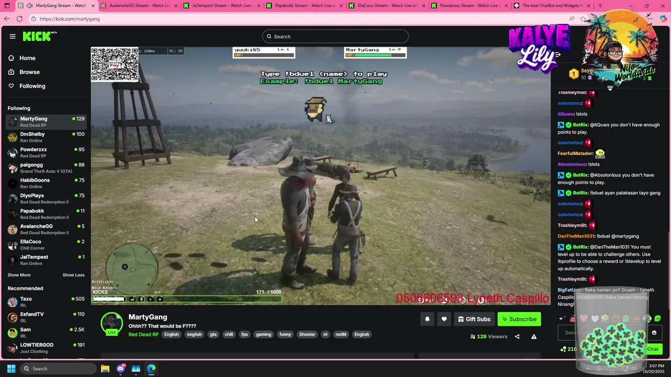Screen dimensions: 671x377
Task: Open the hamburger sidebar menu
Action: coord(12,36)
